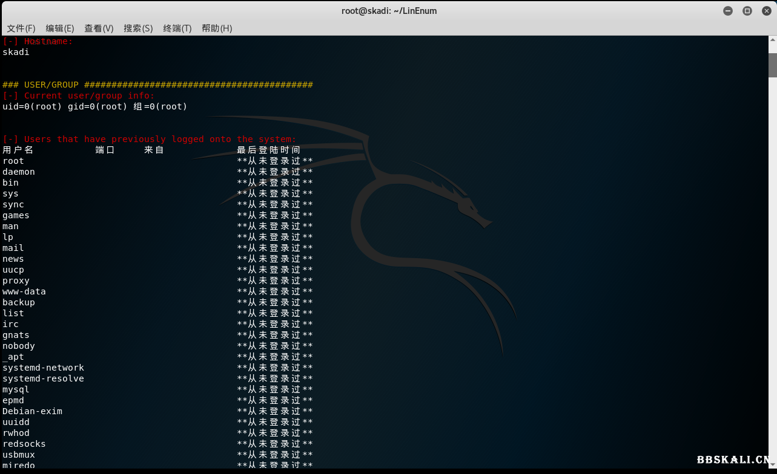Click the root@skadi window title bar
The width and height of the screenshot is (777, 474).
point(388,11)
